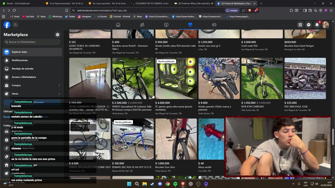Click the browser address bar URL
The image size is (335, 188).
coord(102,10)
